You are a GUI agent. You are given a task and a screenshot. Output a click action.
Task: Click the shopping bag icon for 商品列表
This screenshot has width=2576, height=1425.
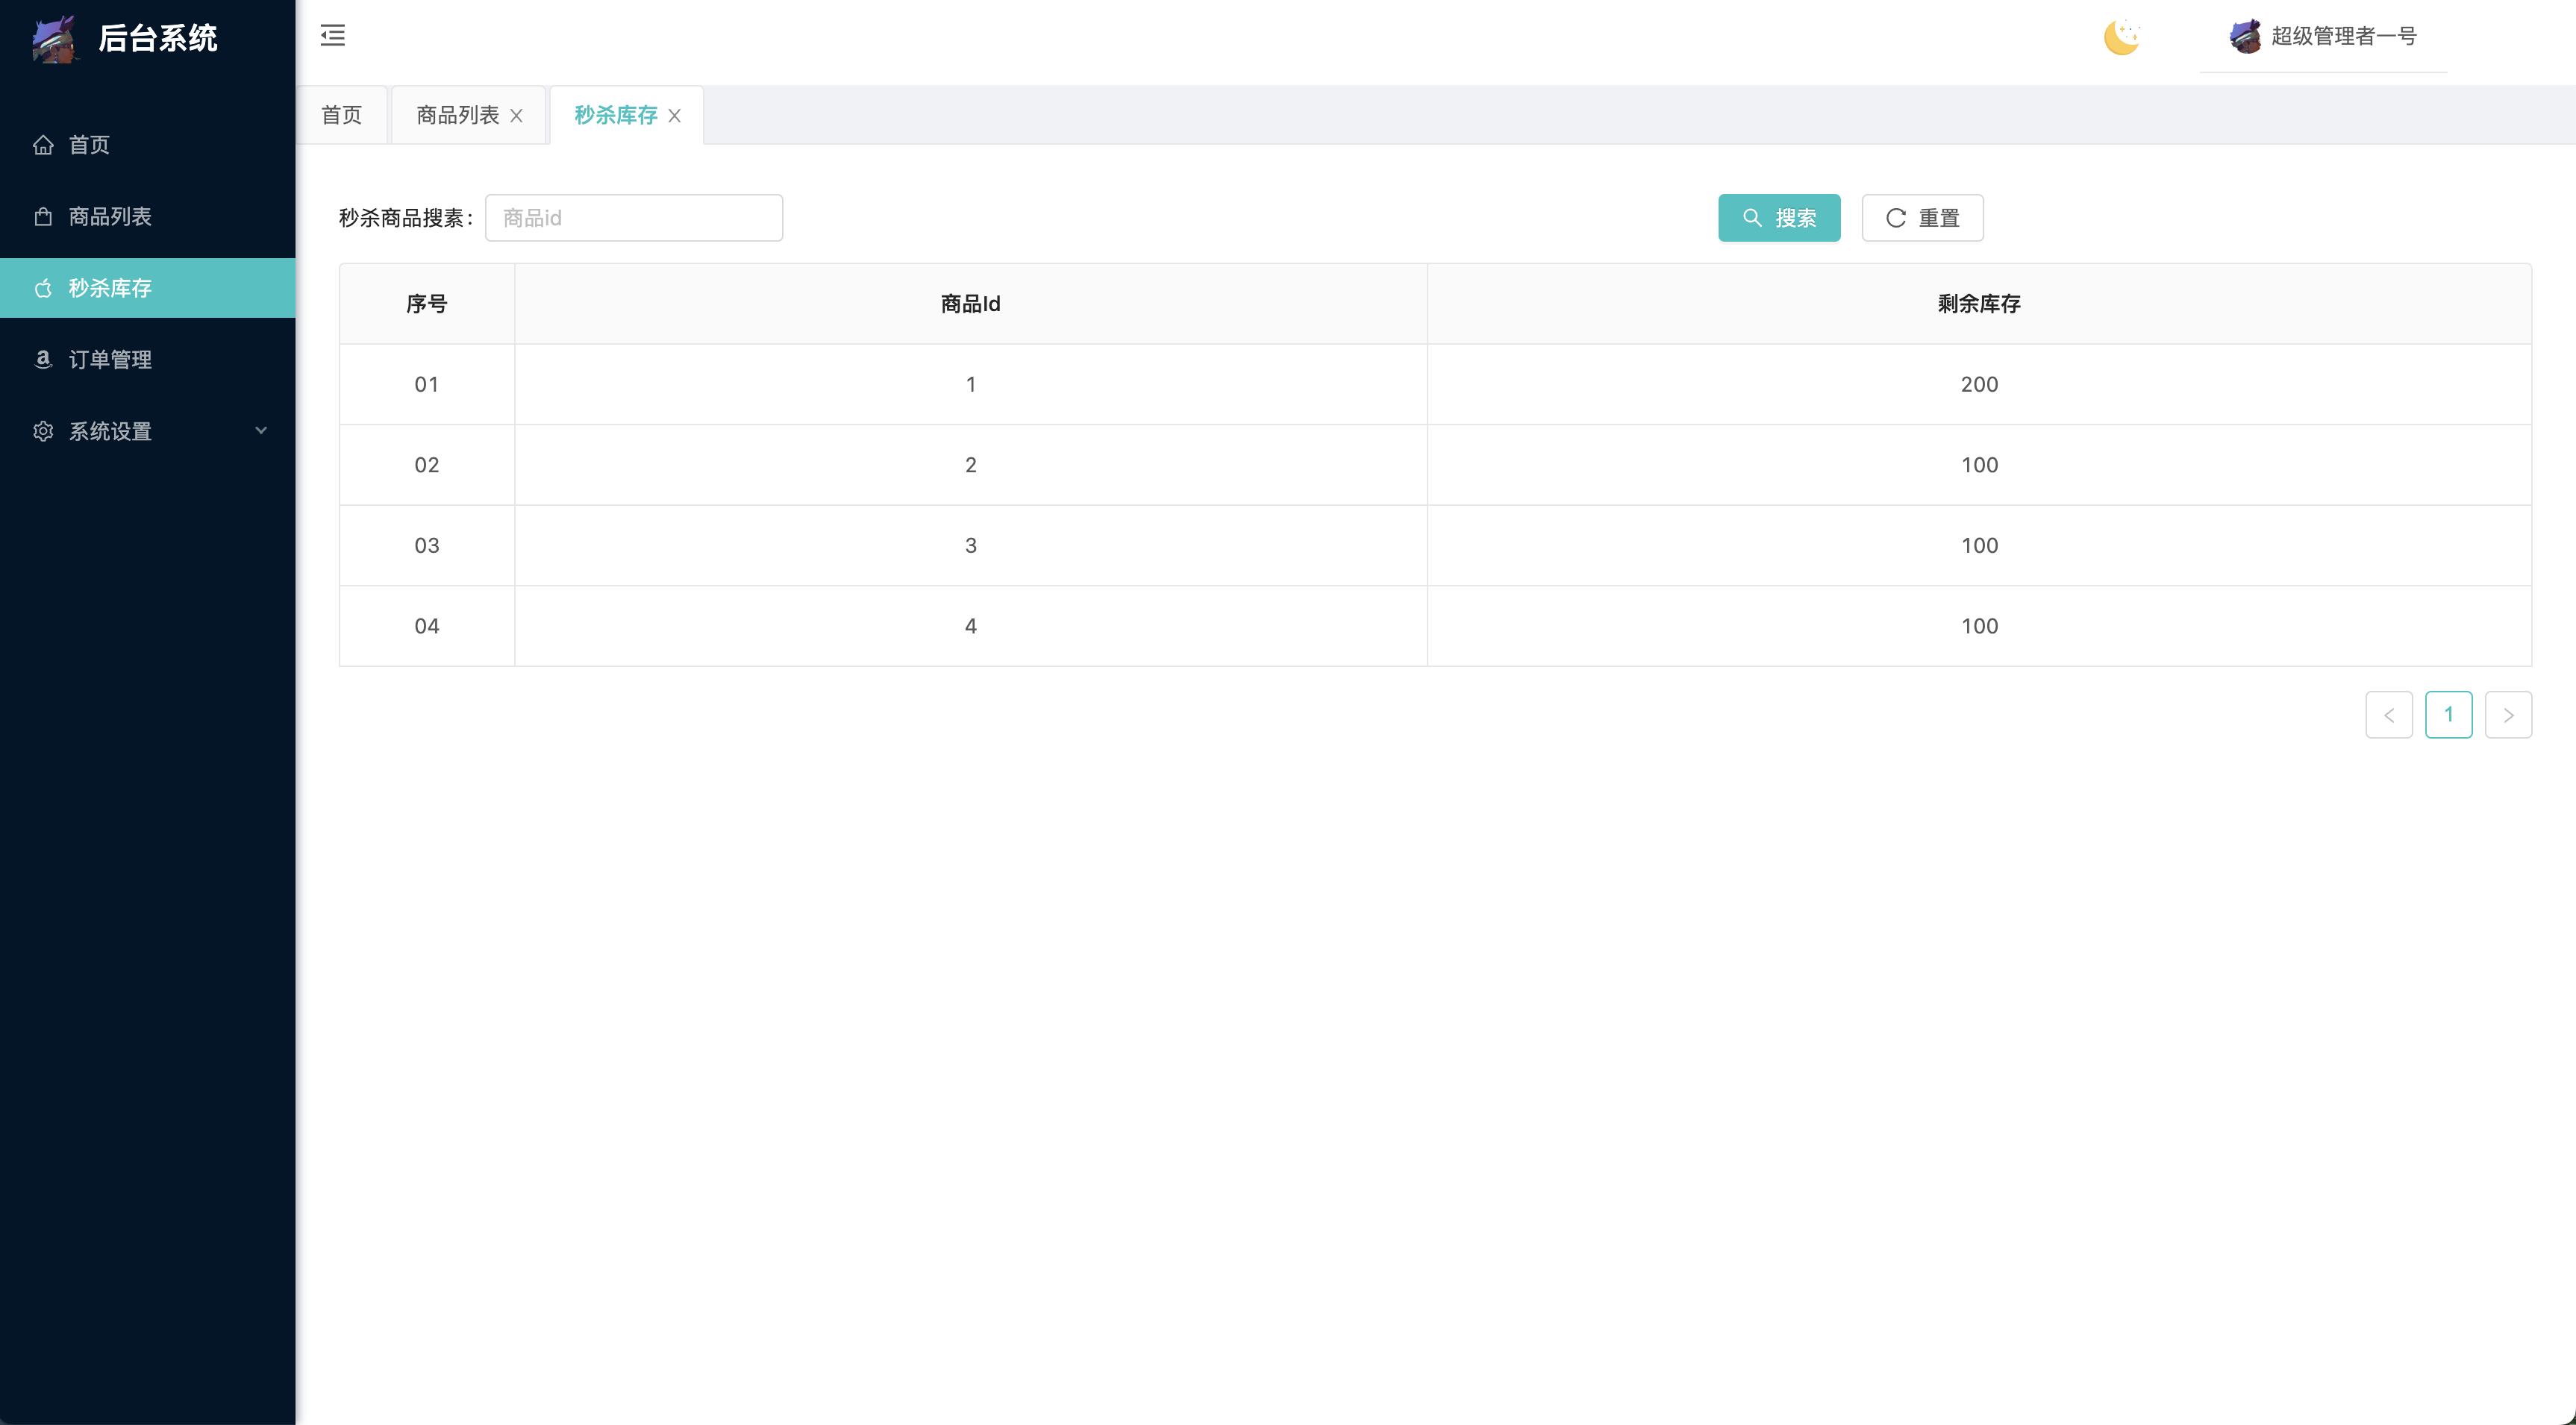(x=43, y=217)
